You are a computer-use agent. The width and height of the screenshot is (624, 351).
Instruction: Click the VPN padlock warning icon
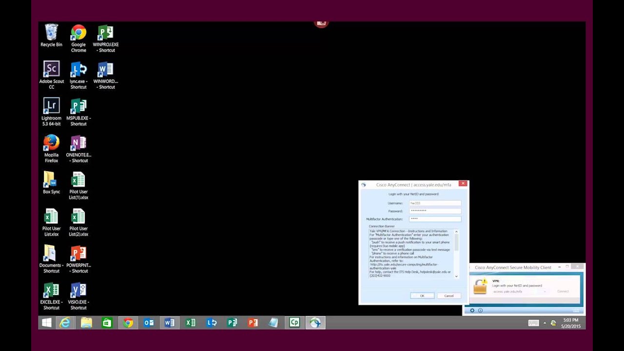480,286
